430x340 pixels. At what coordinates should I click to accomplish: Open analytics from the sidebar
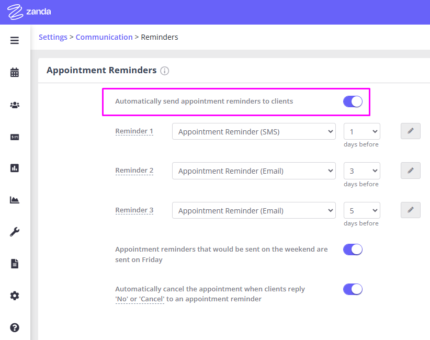14,200
